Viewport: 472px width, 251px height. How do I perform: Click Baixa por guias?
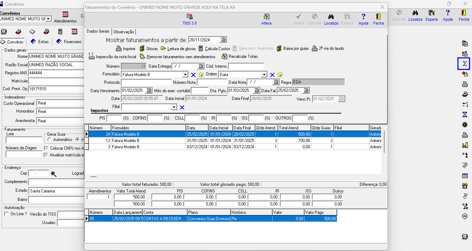[x=293, y=48]
